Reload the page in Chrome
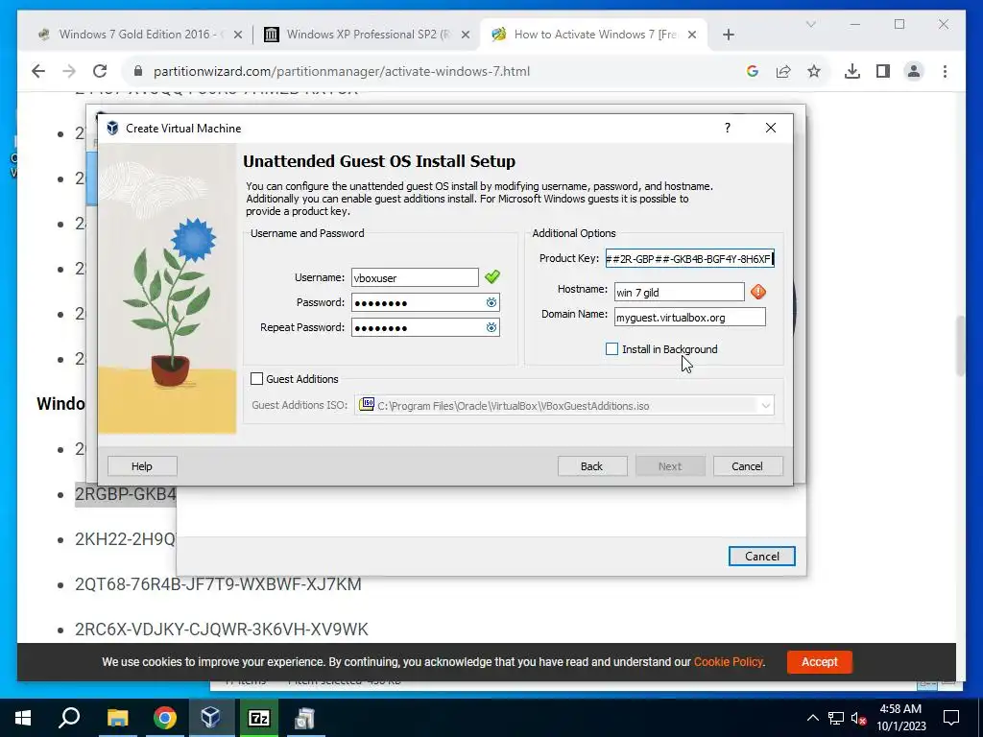 (x=100, y=71)
